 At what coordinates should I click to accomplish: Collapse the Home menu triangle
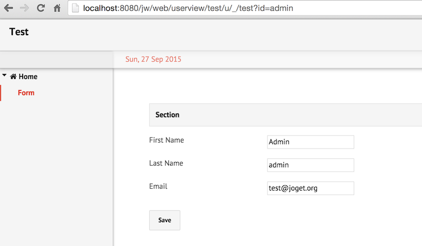pos(5,76)
